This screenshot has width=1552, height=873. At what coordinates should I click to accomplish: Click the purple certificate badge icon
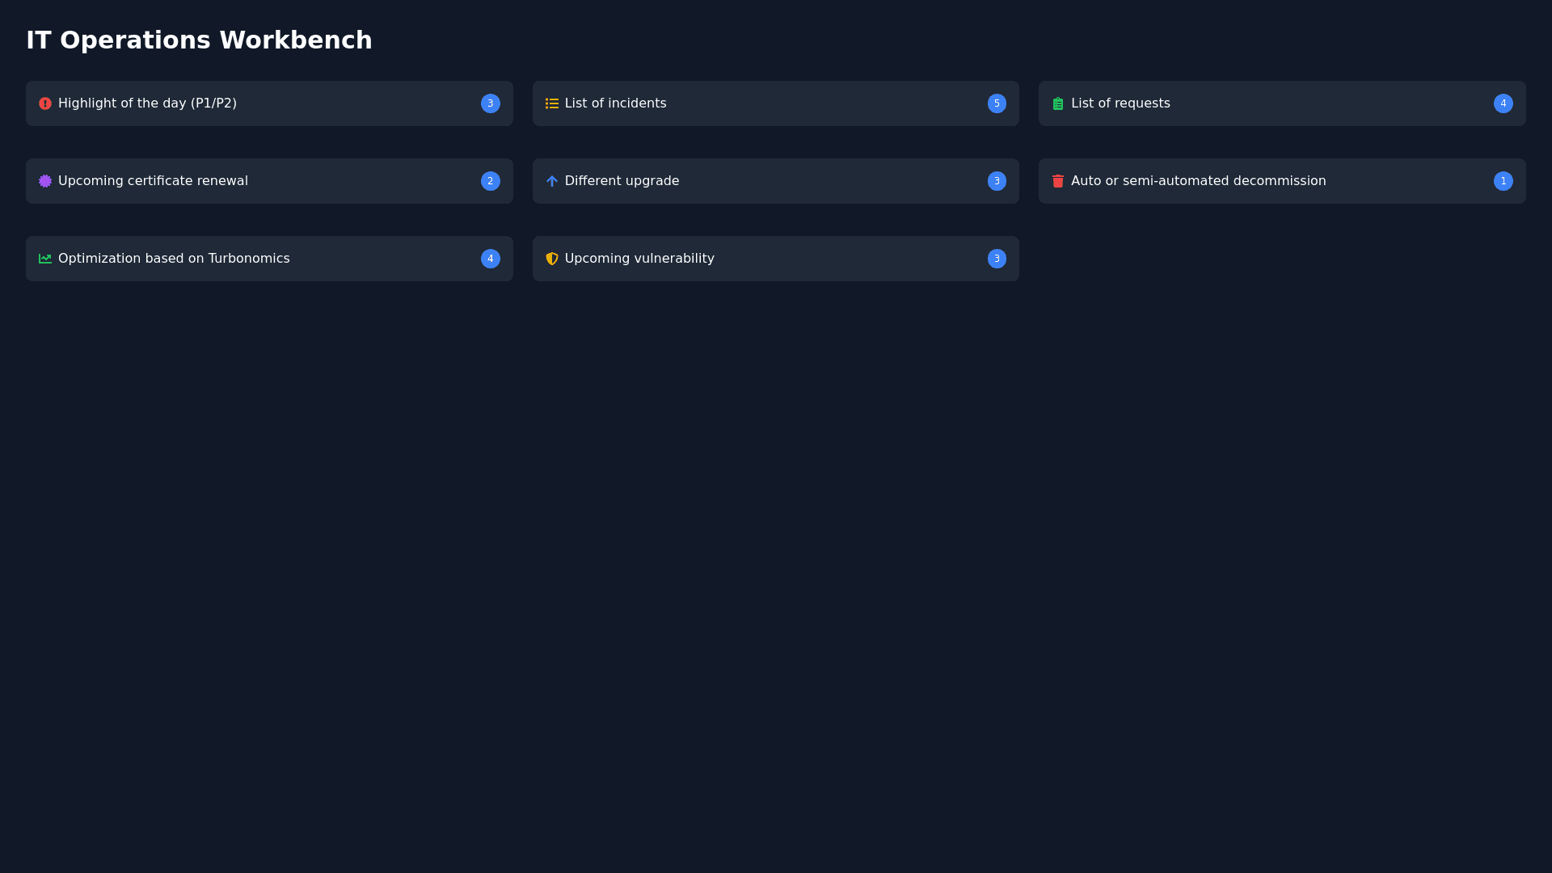point(45,181)
